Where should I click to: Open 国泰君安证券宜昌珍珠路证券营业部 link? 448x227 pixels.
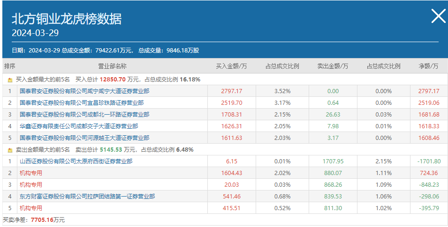tap(82, 103)
